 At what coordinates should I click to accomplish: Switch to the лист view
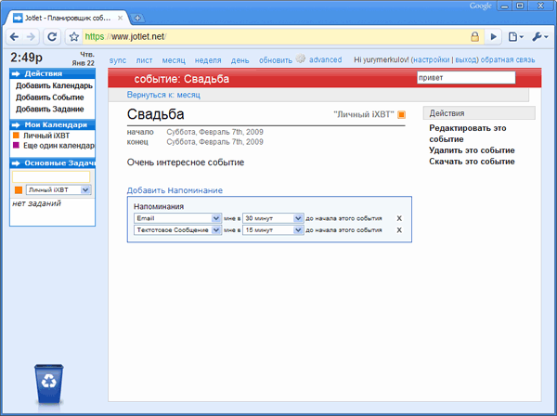pyautogui.click(x=144, y=60)
